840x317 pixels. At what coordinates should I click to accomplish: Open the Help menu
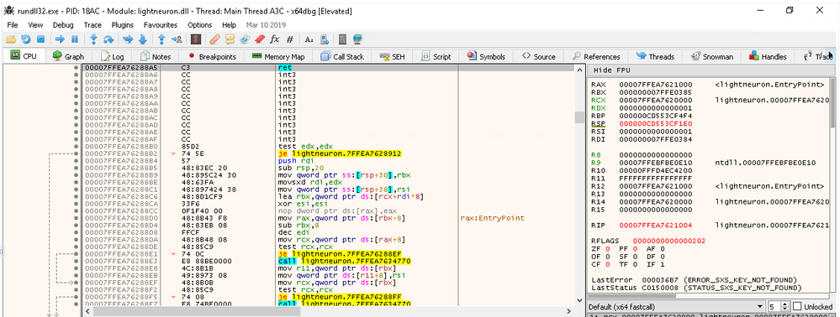(x=230, y=25)
